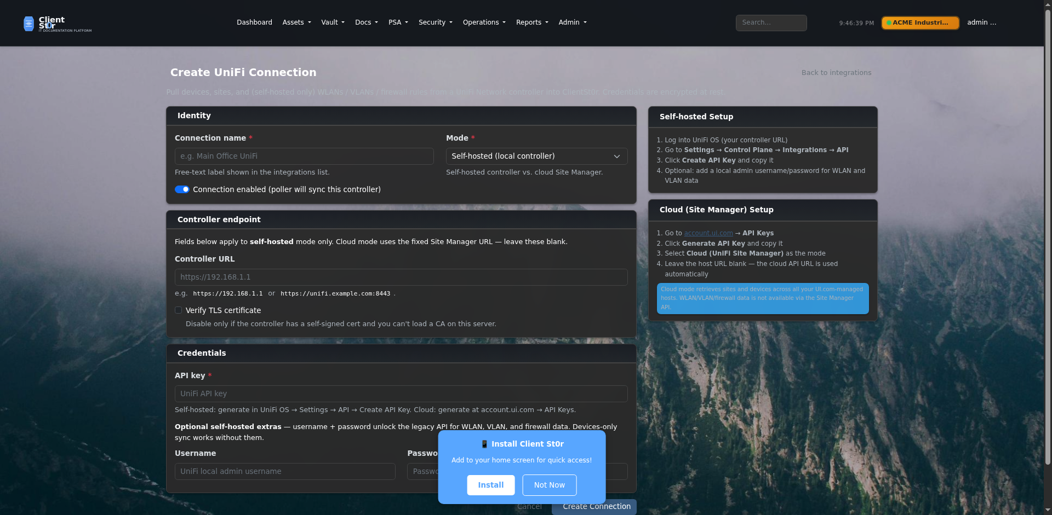Expand the Assets menu
Screen dimensions: 1052x515
click(296, 22)
